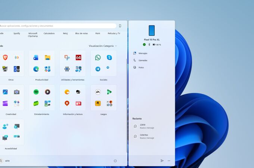The height and width of the screenshot is (168, 254).
Task: Click the search box for apps, settings and documents
Action: click(x=58, y=26)
